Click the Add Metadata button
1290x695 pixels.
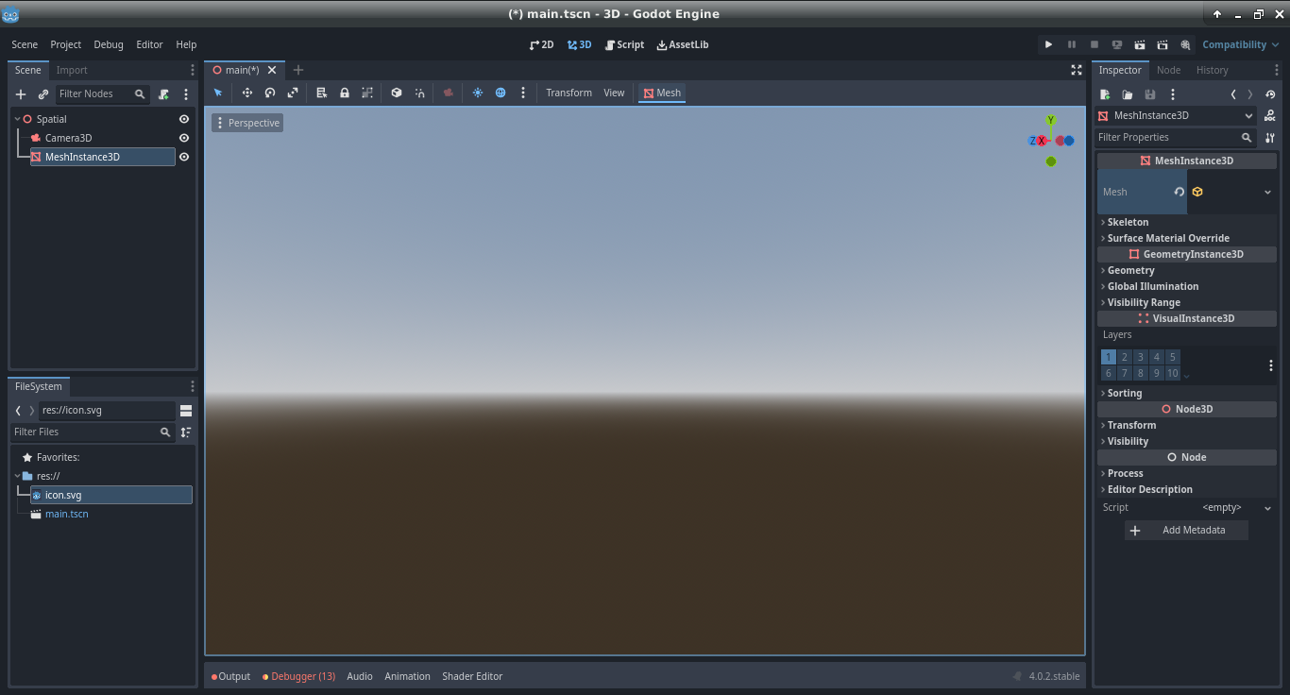pyautogui.click(x=1186, y=530)
